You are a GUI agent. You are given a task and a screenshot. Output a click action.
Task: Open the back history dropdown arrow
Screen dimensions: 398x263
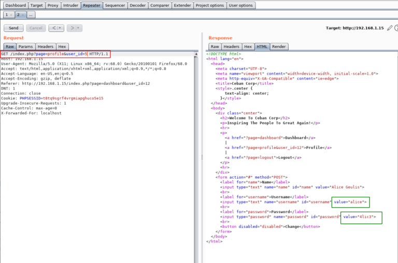coord(60,28)
